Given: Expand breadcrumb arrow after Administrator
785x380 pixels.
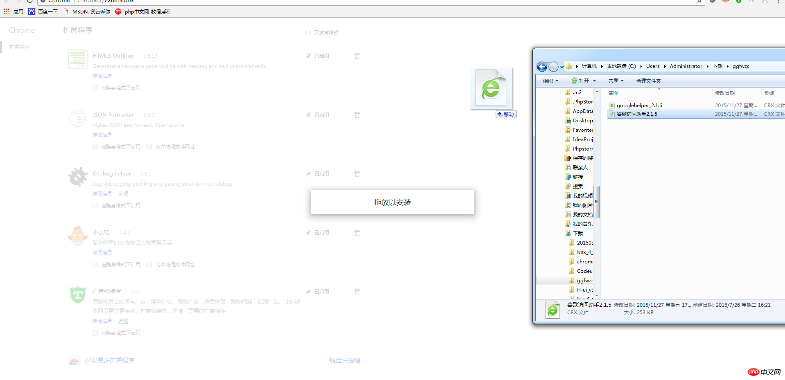Looking at the screenshot, I should pos(707,66).
